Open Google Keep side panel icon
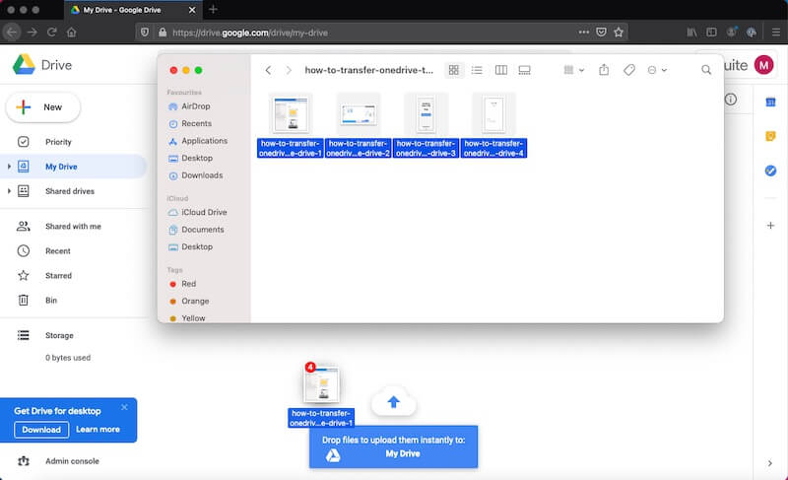Screen dimensions: 788x480 click(770, 136)
